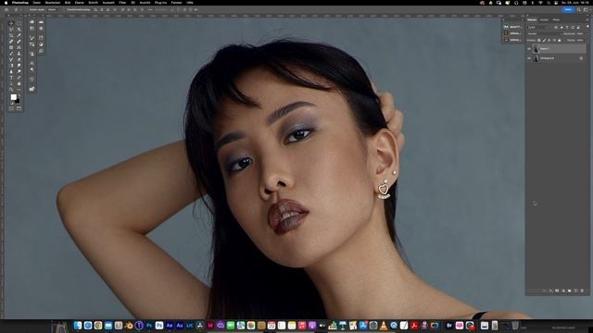Open the Fenster menu
Viewport: 593px width, 333px height.
(176, 3)
